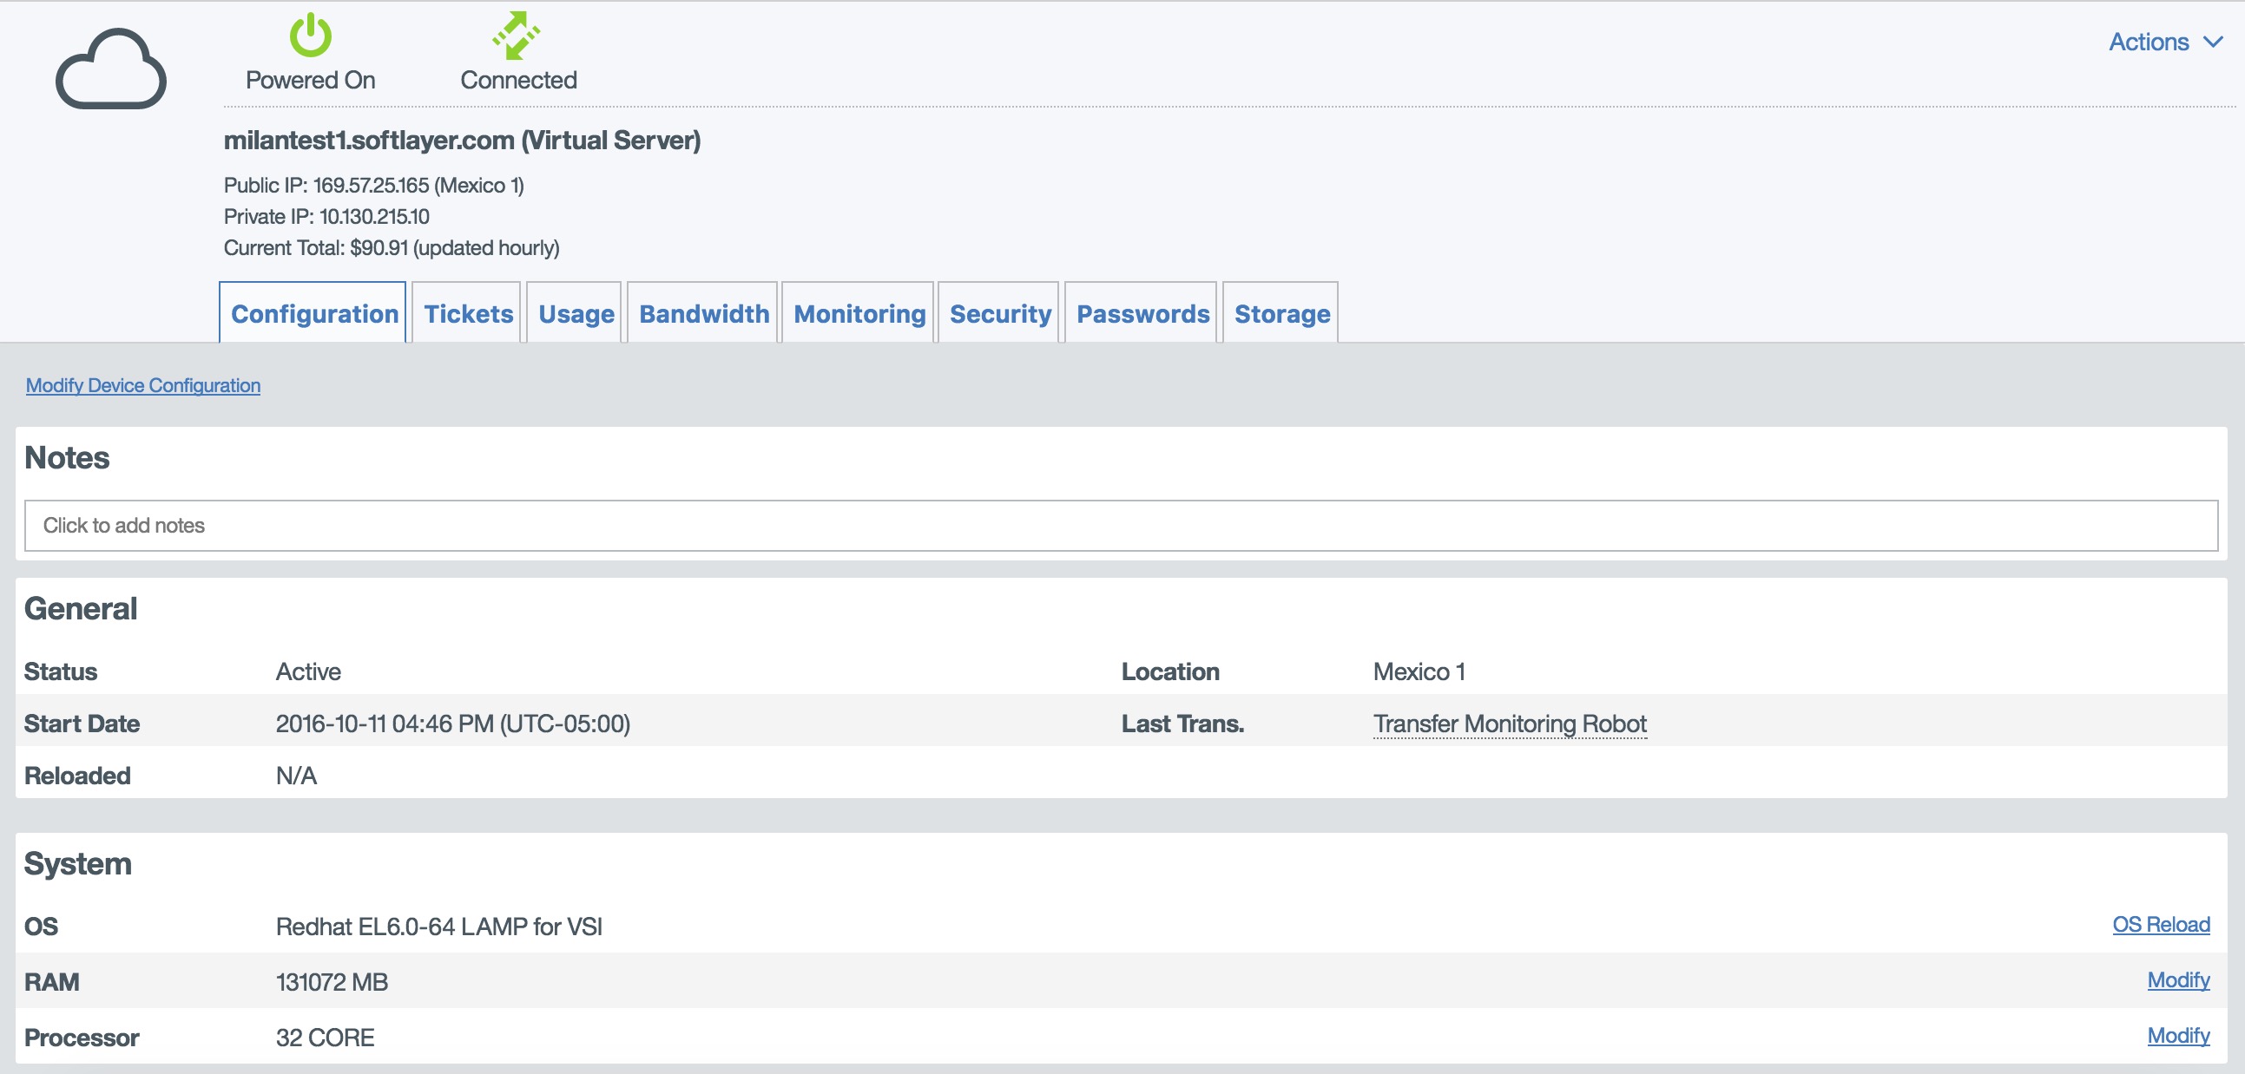Open the Security tab
This screenshot has width=2245, height=1074.
(999, 313)
